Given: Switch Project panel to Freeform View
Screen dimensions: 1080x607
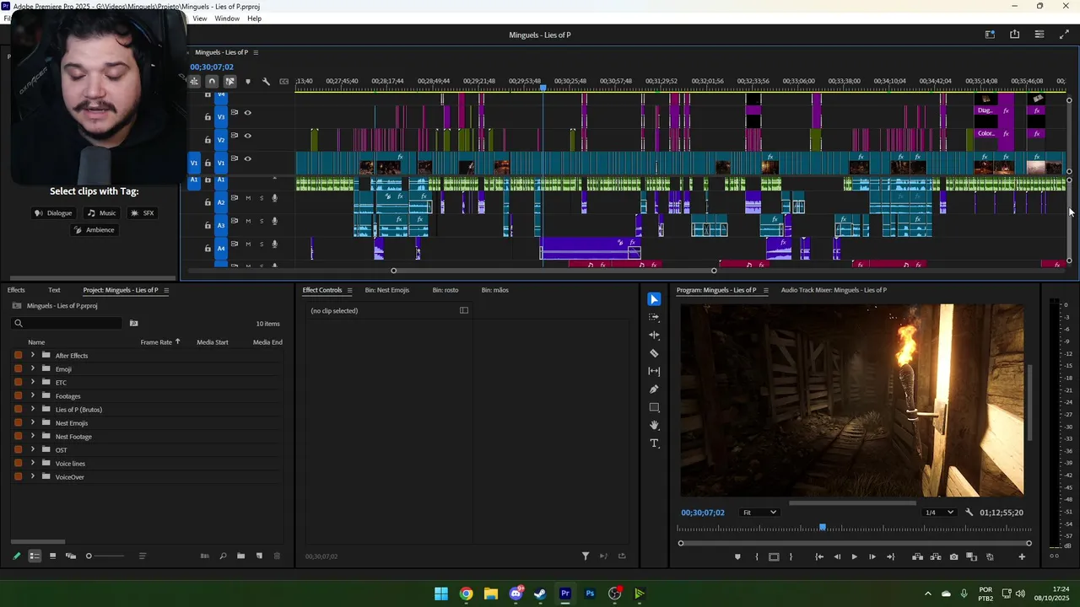Looking at the screenshot, I should (70, 556).
